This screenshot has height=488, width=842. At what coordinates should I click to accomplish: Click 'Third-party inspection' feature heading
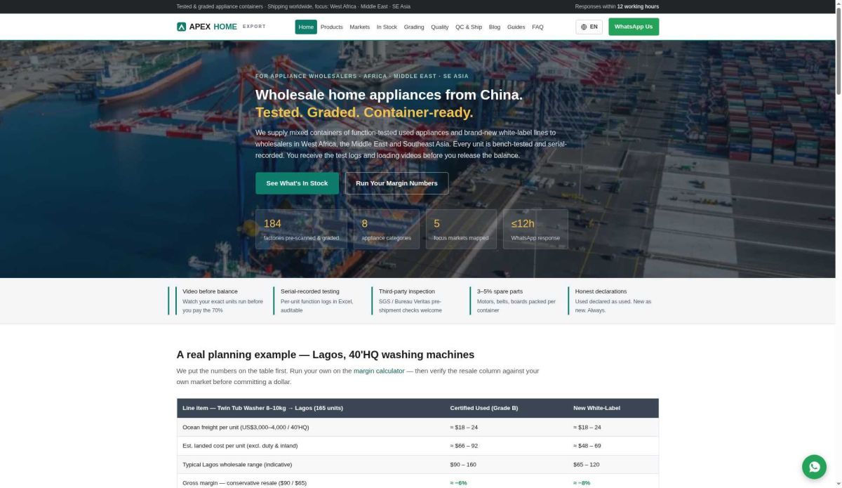407,291
